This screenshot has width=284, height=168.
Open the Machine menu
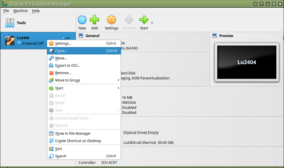20,11
